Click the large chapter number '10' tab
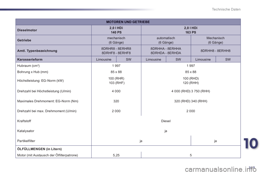 point(251,144)
